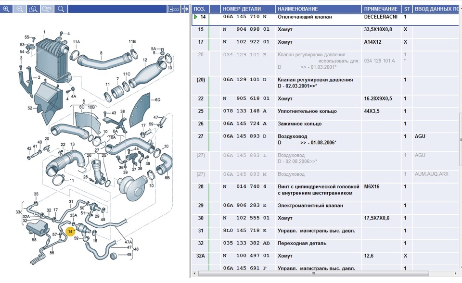
Task: Select row 32A part N 100 497 01
Action: [246, 256]
